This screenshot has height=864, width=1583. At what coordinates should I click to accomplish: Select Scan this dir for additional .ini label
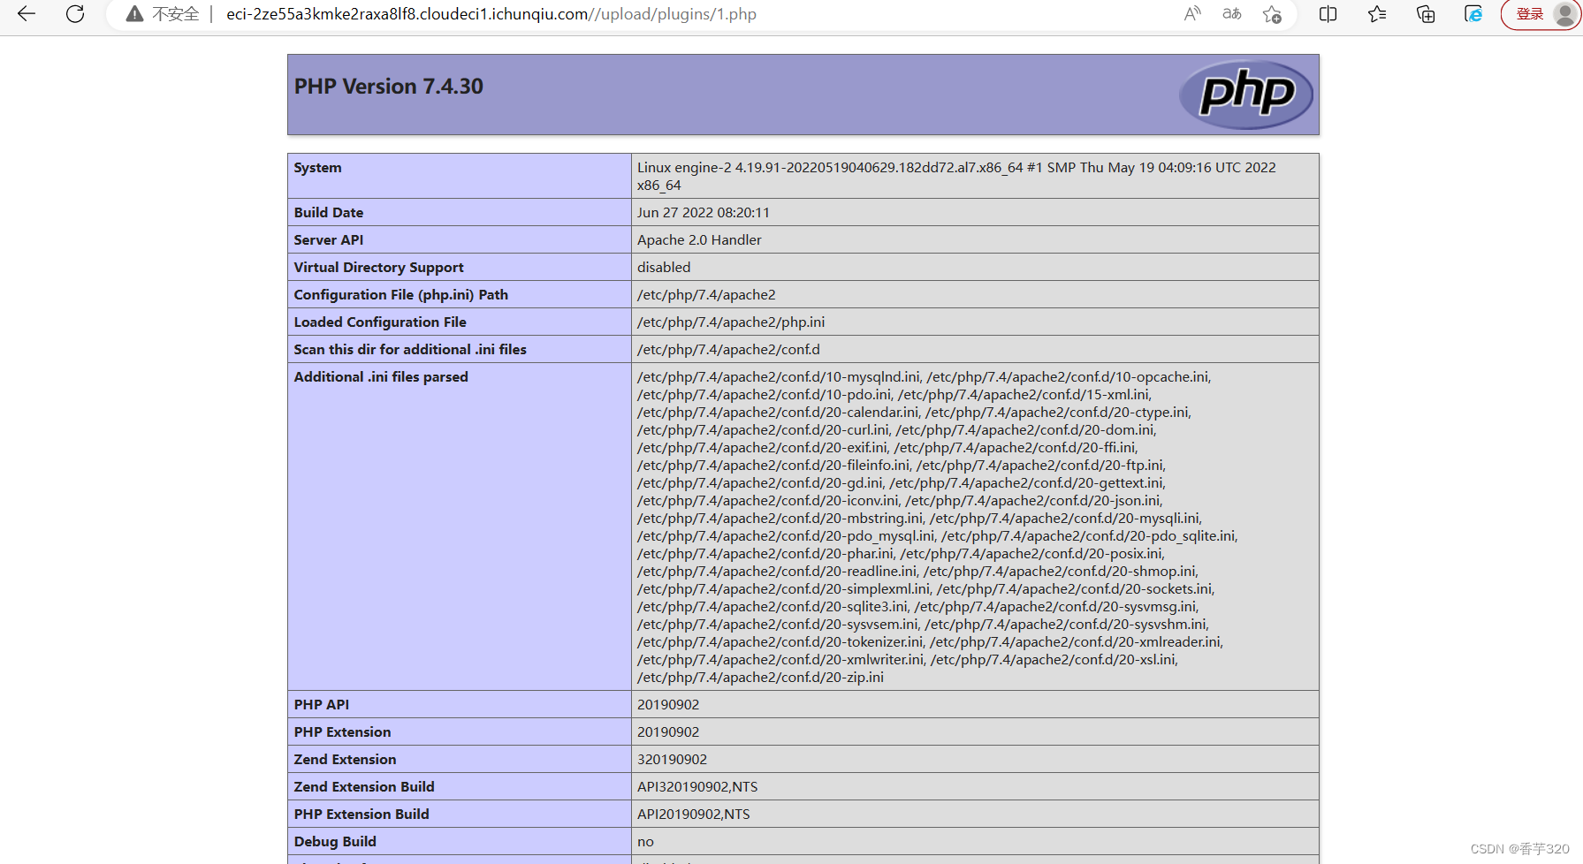click(410, 350)
